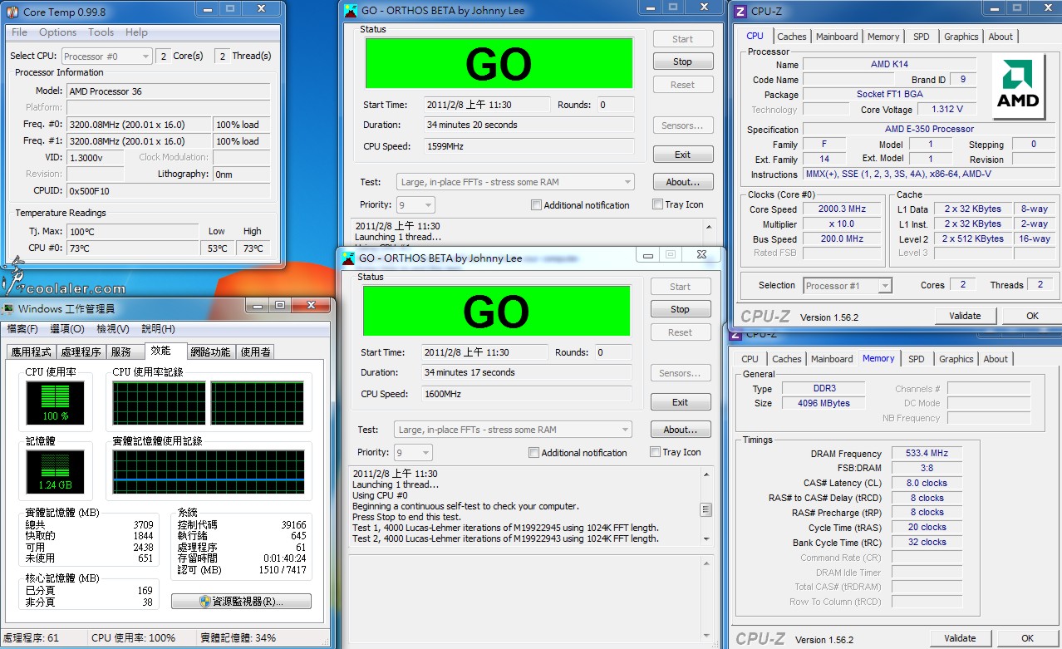Click the front ORTHOS log scrollbar thumb

tap(706, 509)
